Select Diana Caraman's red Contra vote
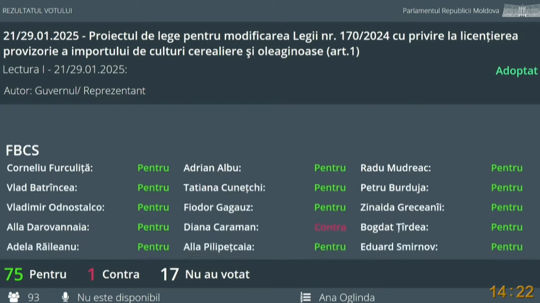 (x=330, y=227)
